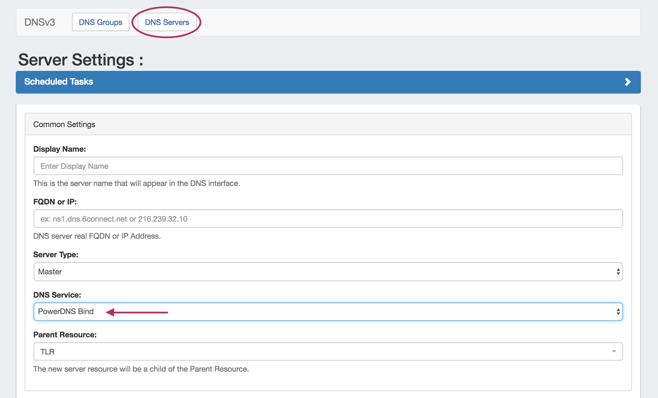
Task: Click the FQDN or IP label
Action: click(x=55, y=202)
